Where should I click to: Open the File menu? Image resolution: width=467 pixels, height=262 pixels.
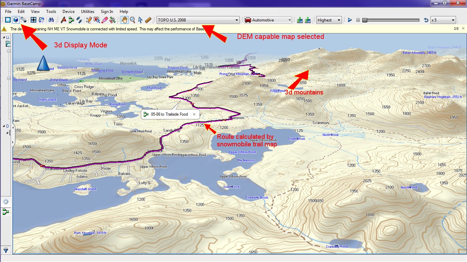pos(8,11)
